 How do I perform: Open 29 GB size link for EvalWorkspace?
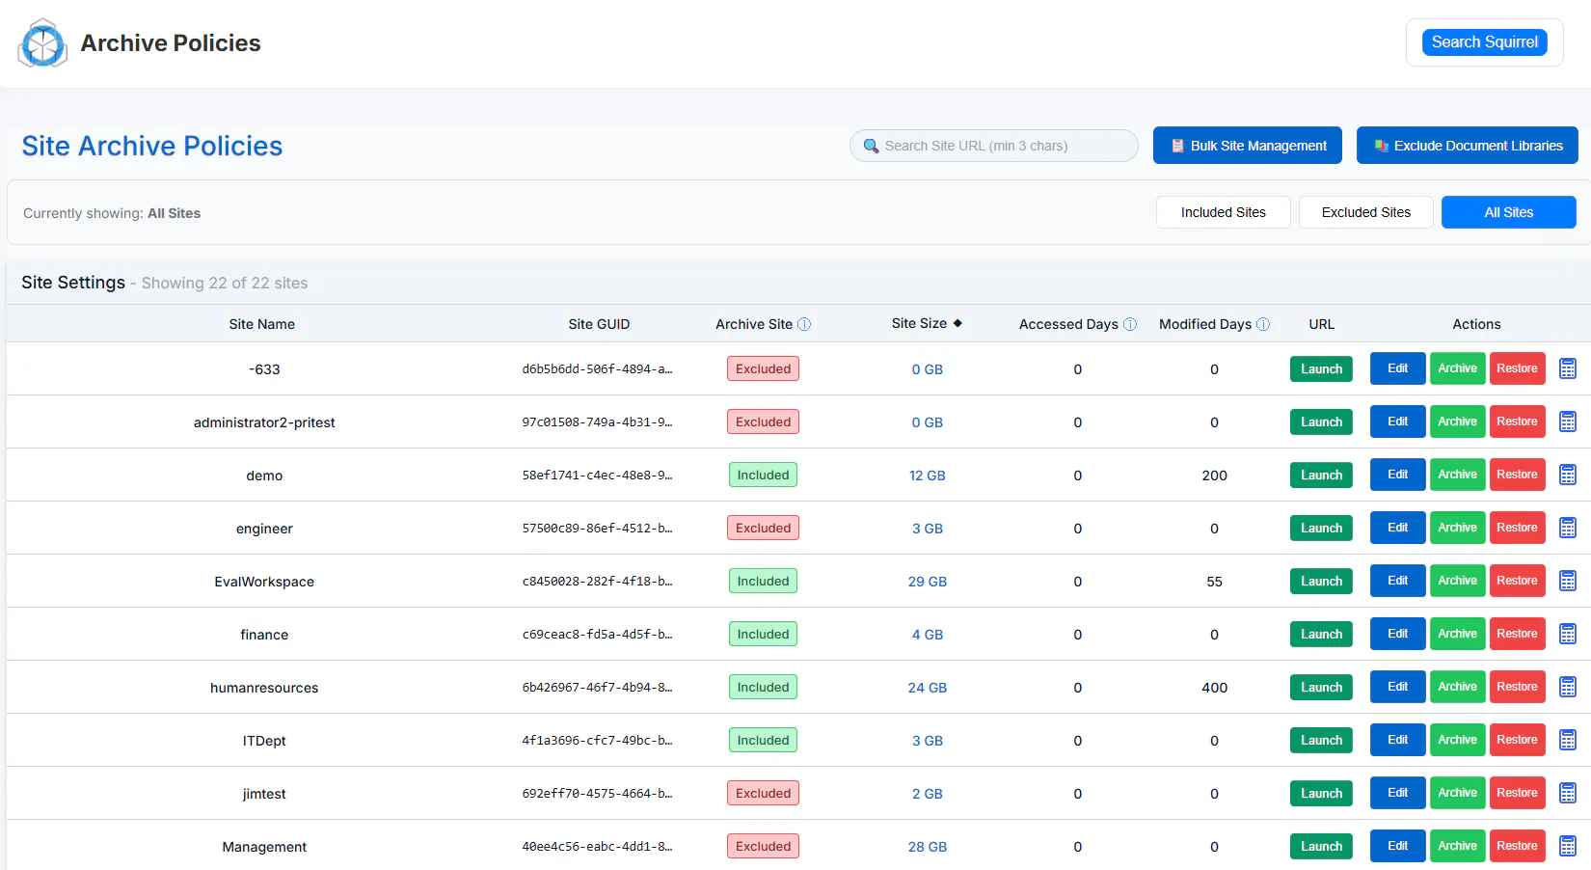[x=927, y=582]
